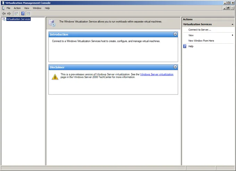
Task: Click the console system menu icon beside File
Action: pos(3,8)
